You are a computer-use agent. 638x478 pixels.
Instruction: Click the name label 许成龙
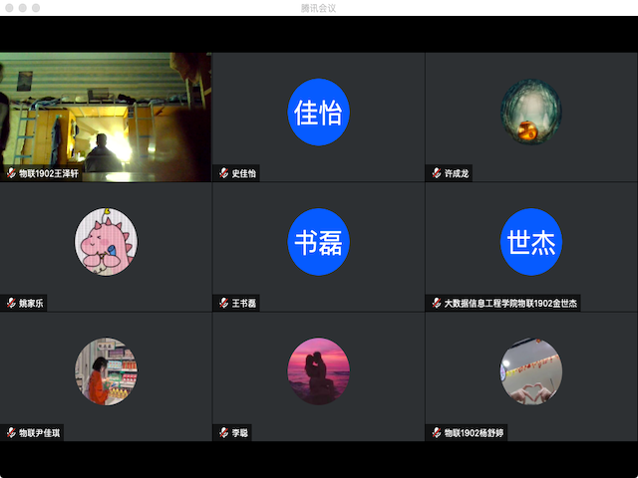click(457, 173)
